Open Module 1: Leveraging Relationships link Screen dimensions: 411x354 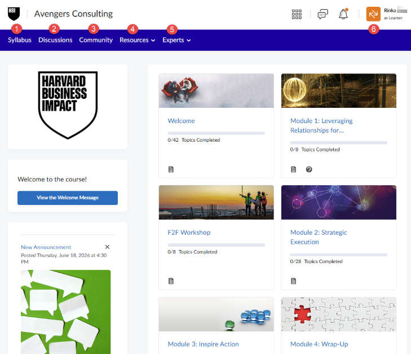pos(321,125)
